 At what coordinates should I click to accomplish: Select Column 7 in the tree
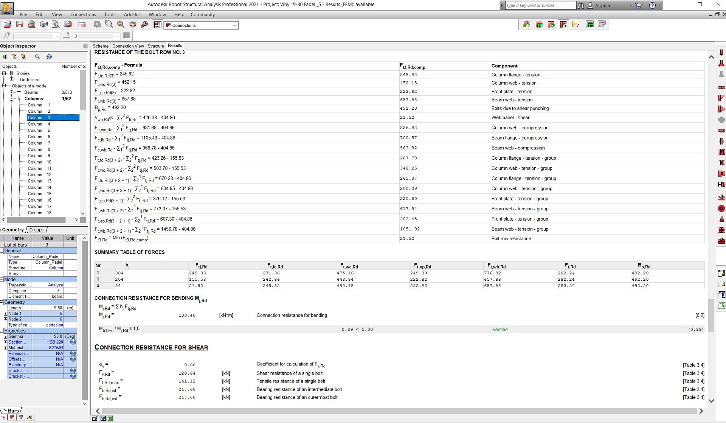click(x=39, y=143)
